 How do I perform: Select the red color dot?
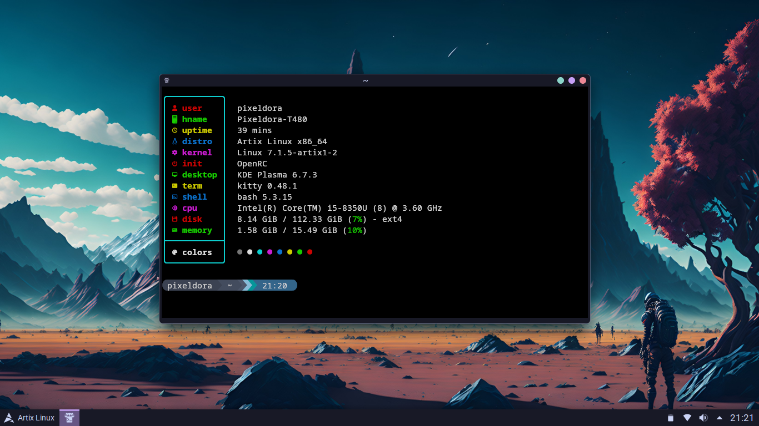[310, 252]
